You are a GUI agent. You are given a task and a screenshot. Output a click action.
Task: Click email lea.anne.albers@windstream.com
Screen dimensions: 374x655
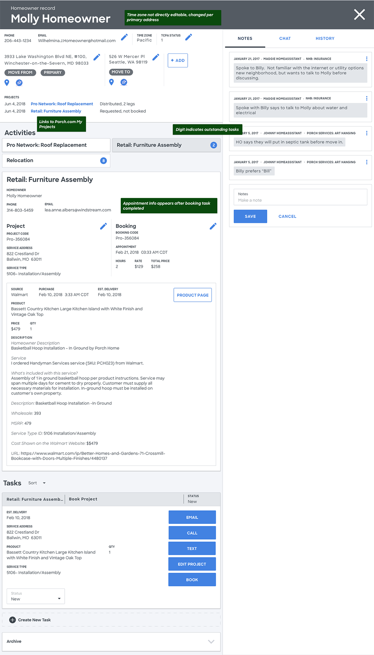point(78,210)
